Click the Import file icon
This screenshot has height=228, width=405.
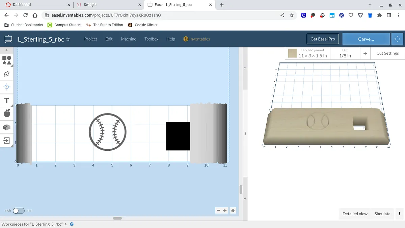tap(6, 140)
